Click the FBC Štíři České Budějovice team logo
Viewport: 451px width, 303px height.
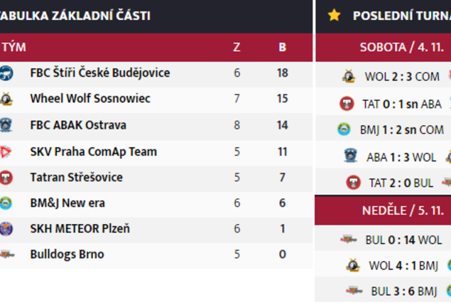(x=6, y=73)
